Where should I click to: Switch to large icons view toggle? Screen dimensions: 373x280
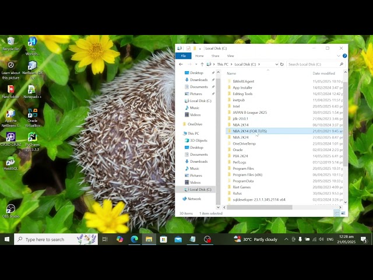[x=343, y=213]
